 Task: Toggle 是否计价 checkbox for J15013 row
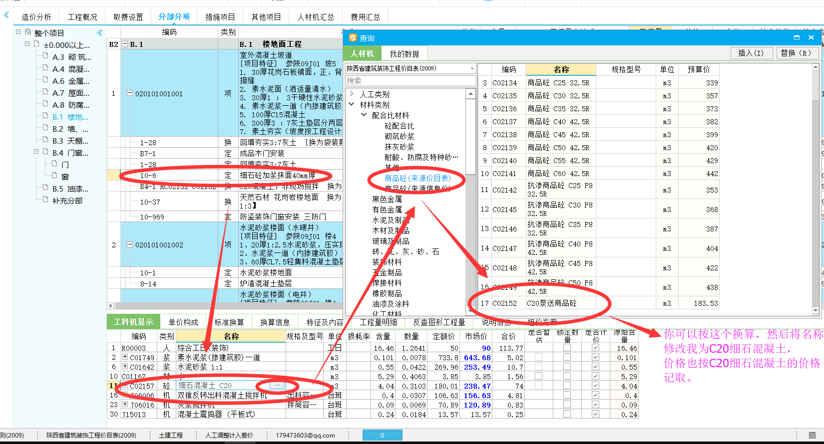click(595, 414)
